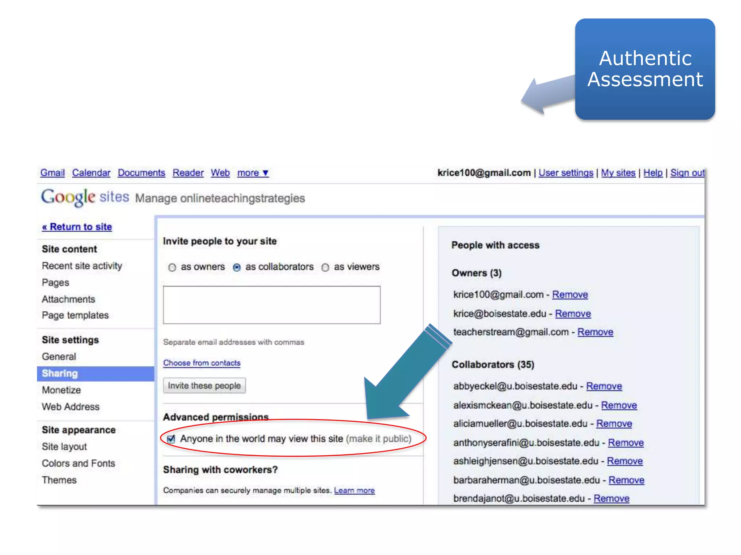Open 'Learn more' about sharing with coworkers
741x555 pixels.
pos(354,490)
